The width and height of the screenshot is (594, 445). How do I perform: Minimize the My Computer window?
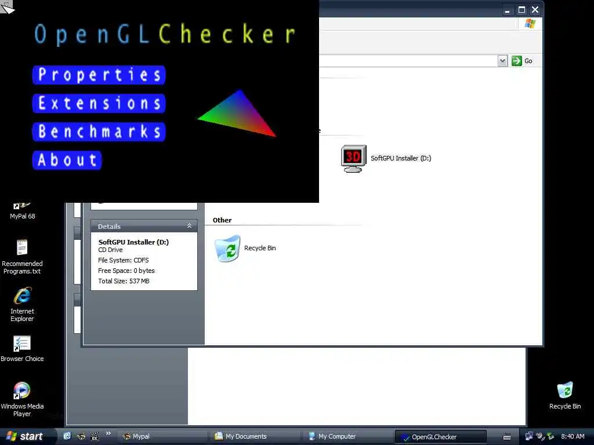pos(507,10)
